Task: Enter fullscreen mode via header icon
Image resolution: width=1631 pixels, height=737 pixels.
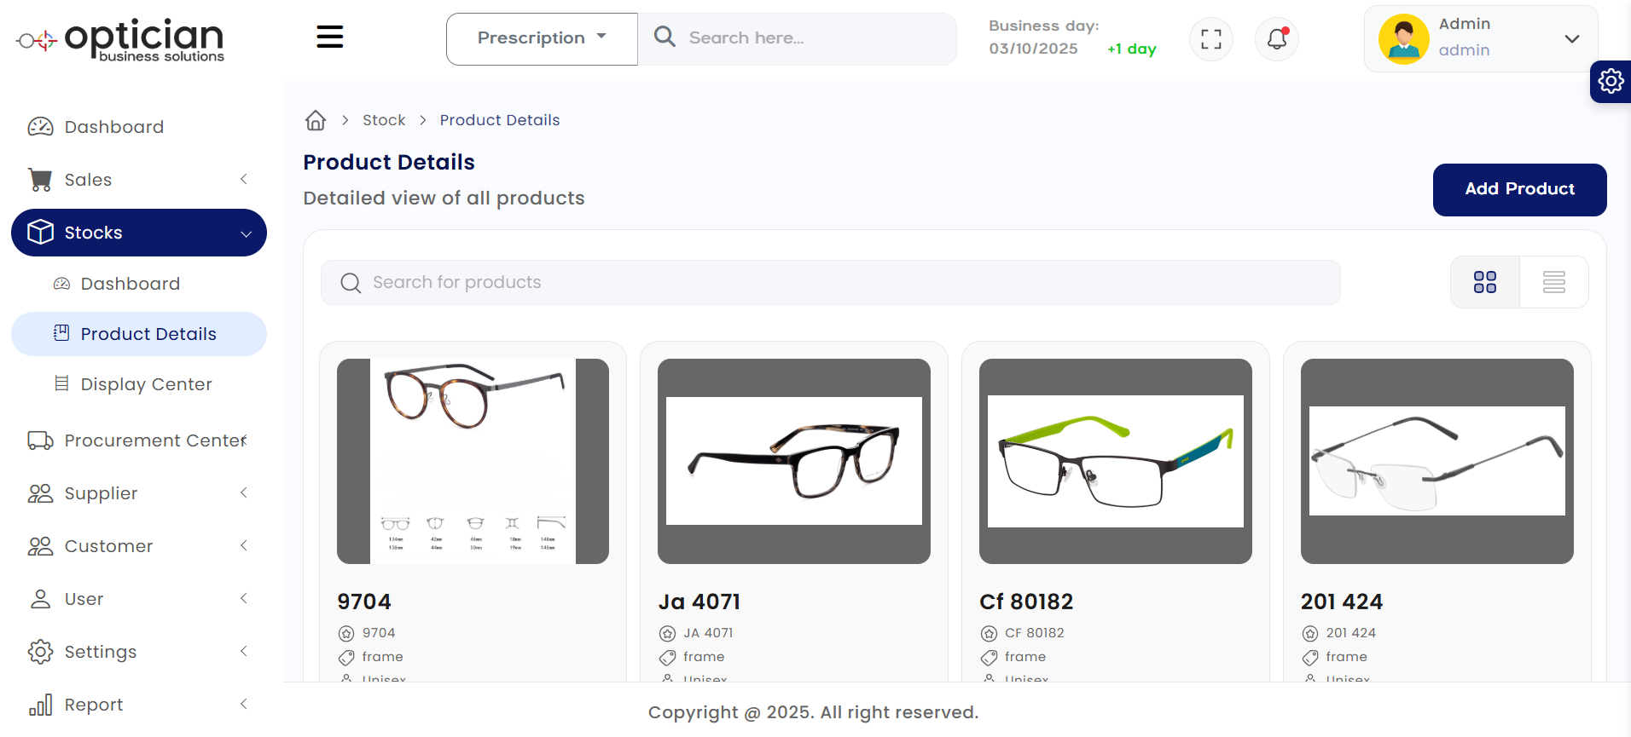Action: (1210, 39)
